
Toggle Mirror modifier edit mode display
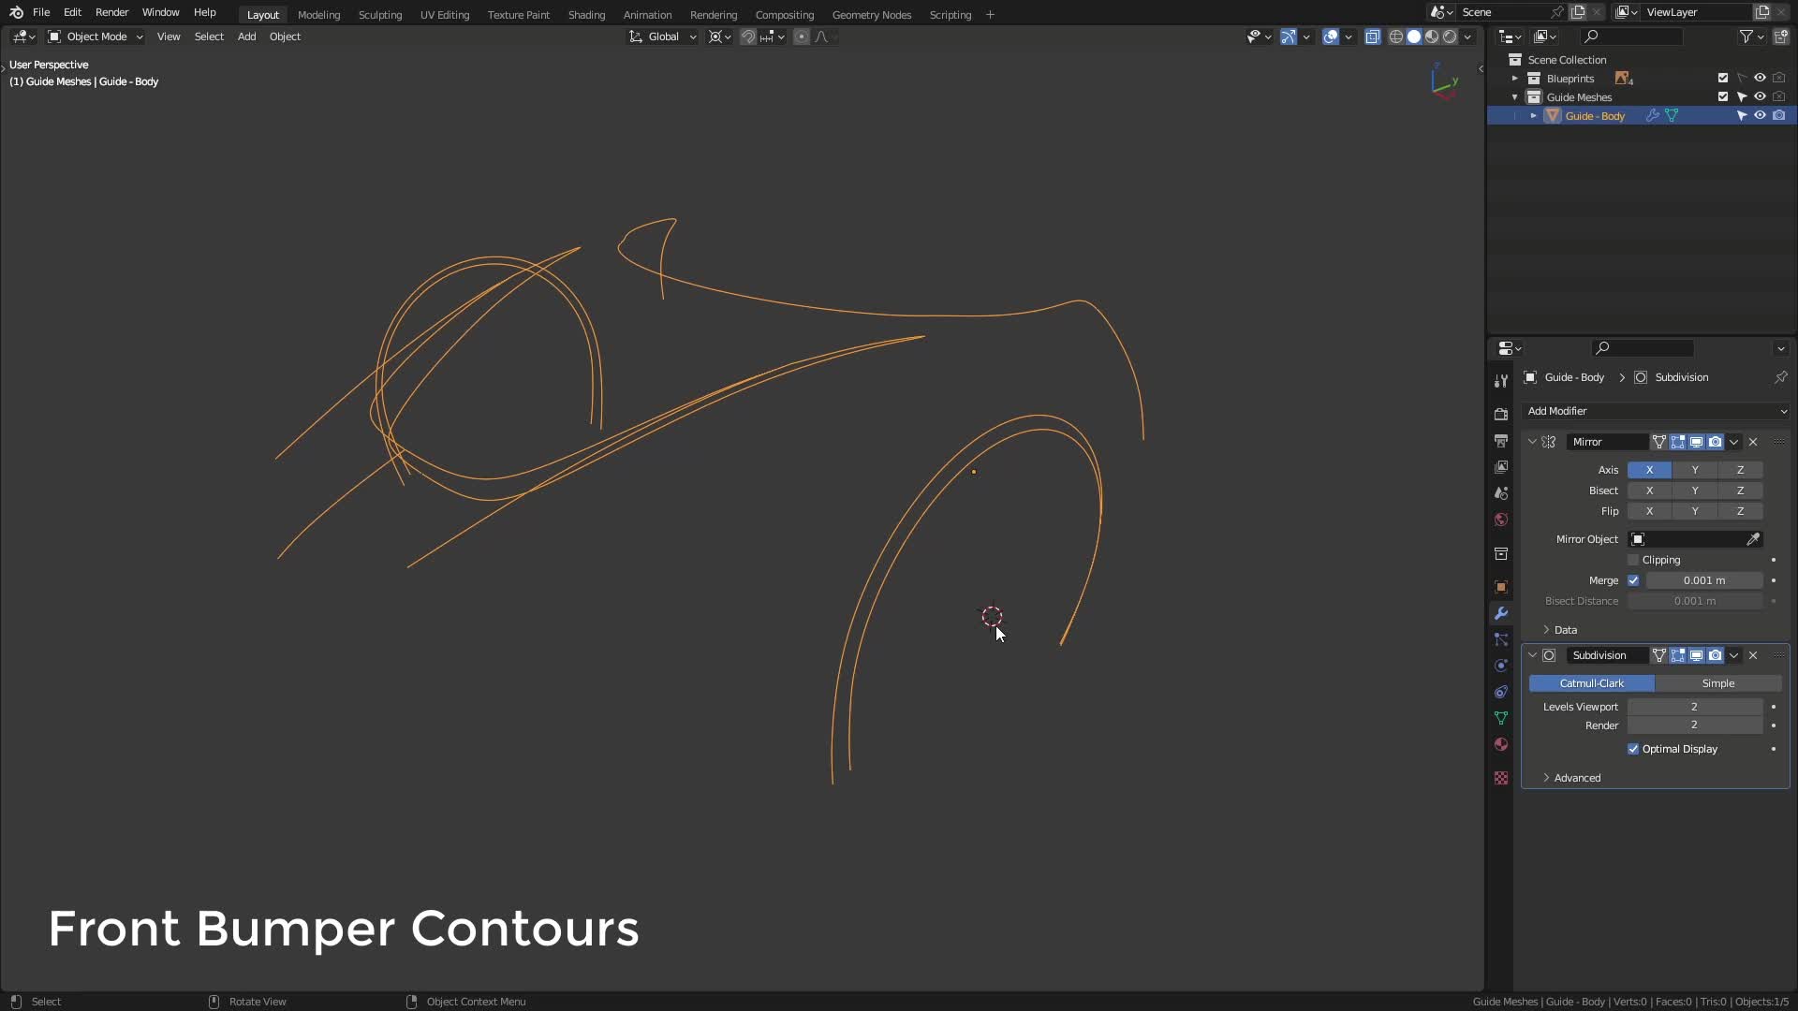click(x=1677, y=442)
